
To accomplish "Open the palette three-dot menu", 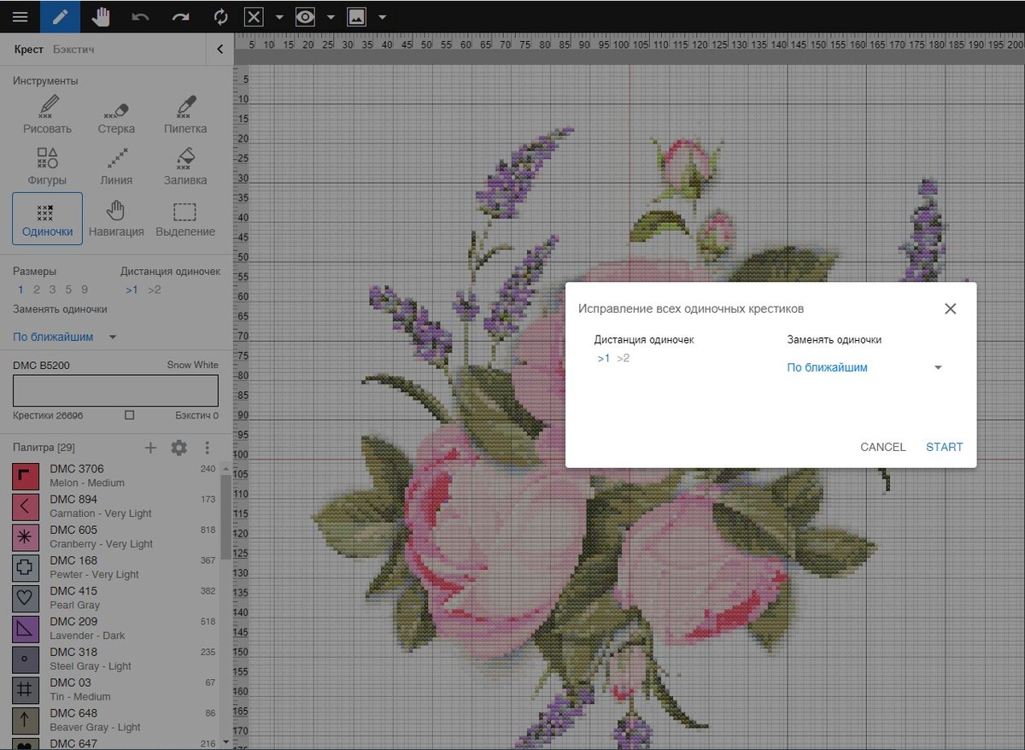I will [207, 448].
